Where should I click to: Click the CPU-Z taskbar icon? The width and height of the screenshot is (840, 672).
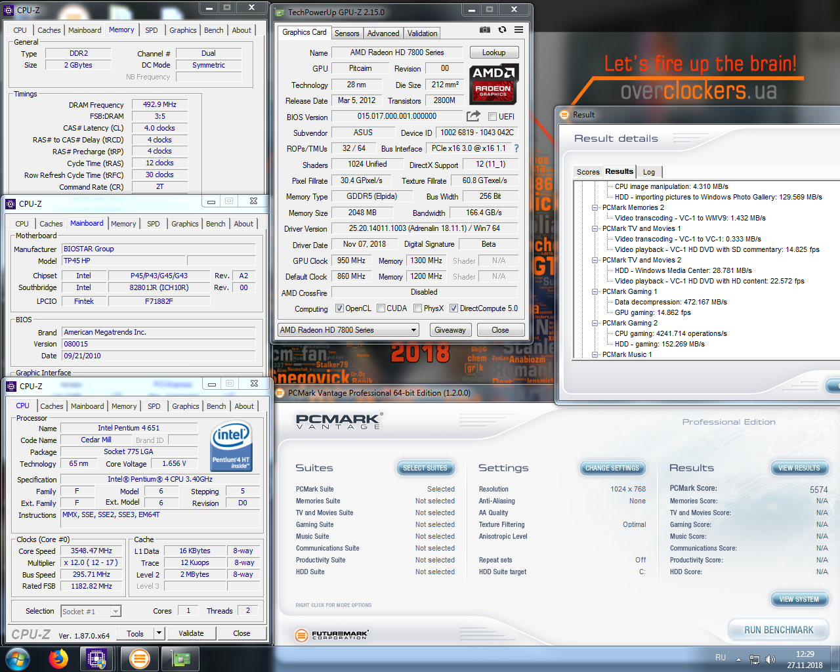(x=96, y=659)
